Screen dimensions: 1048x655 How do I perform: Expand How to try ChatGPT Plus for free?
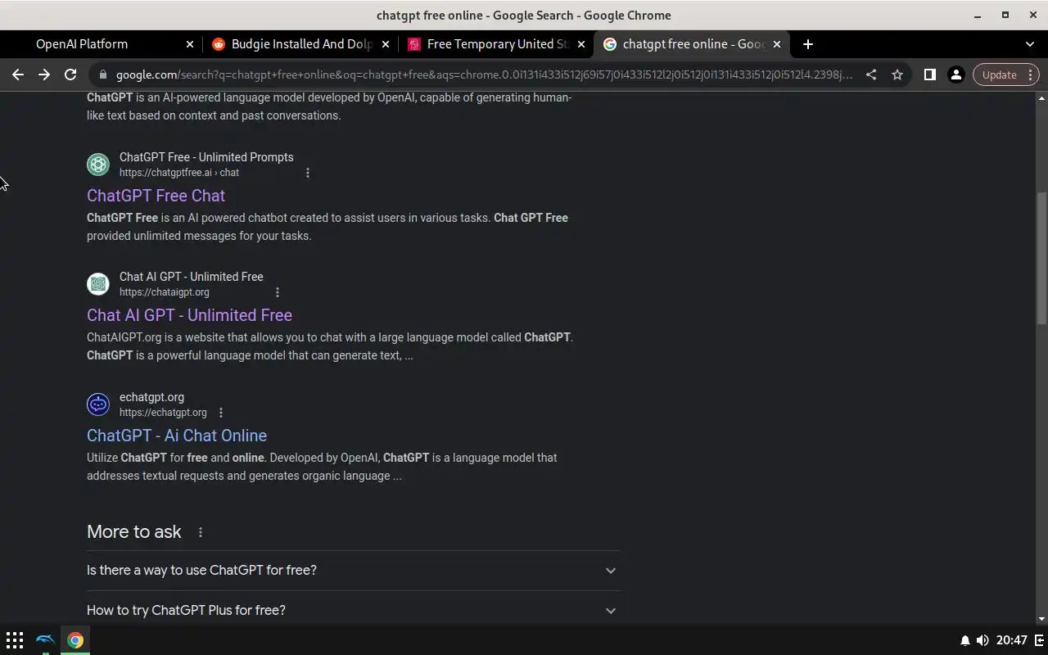354,610
